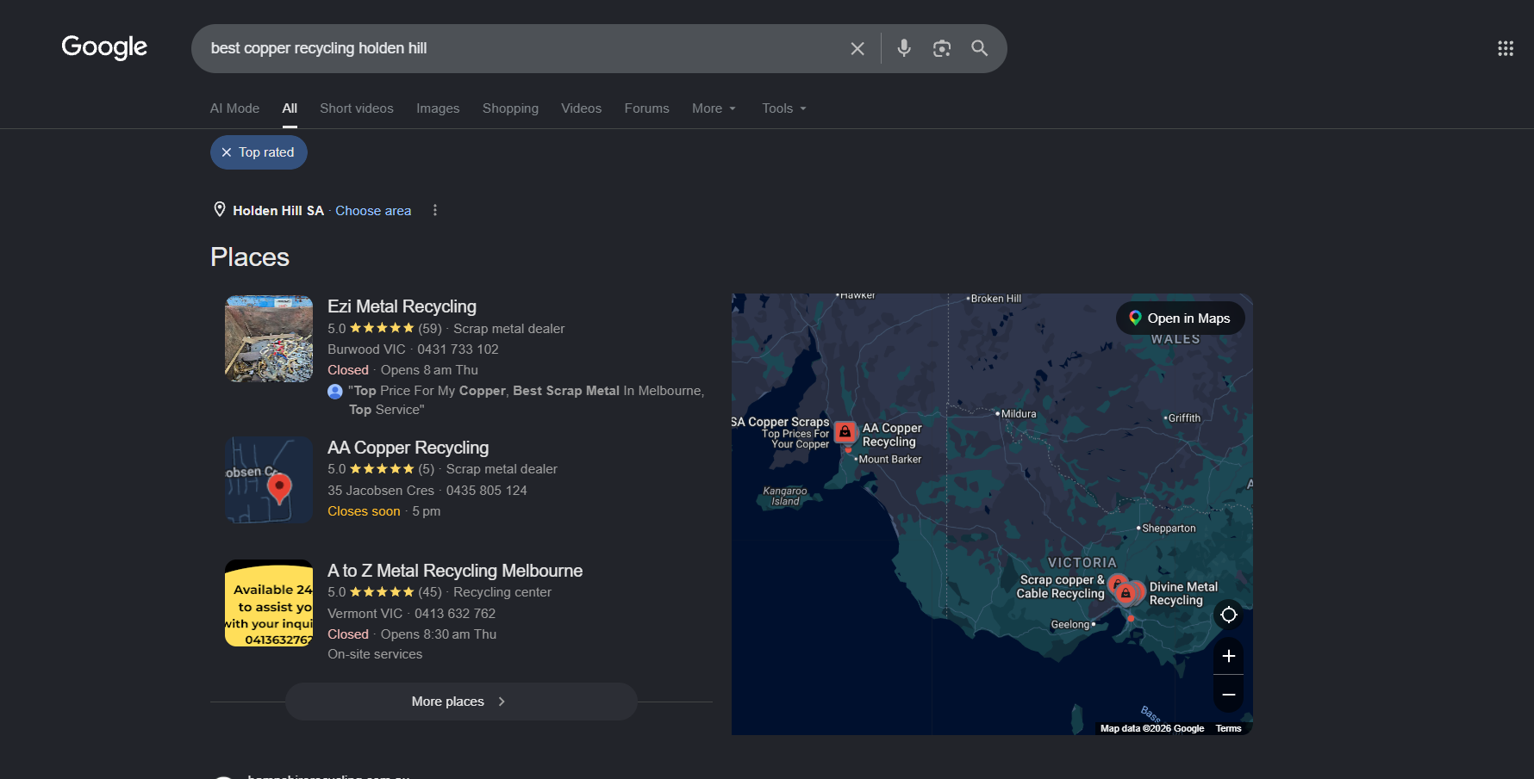This screenshot has width=1534, height=779.
Task: Open AA Copper Recycling listing
Action: tap(408, 448)
